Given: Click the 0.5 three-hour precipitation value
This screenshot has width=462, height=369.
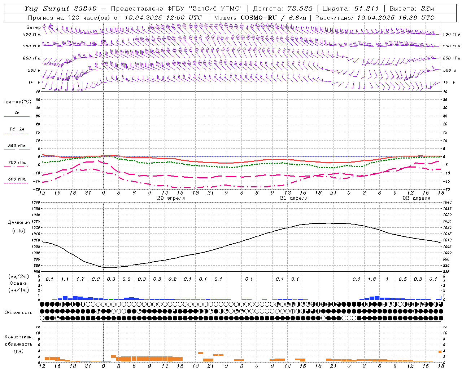Looking at the screenshot, I should point(402,279).
